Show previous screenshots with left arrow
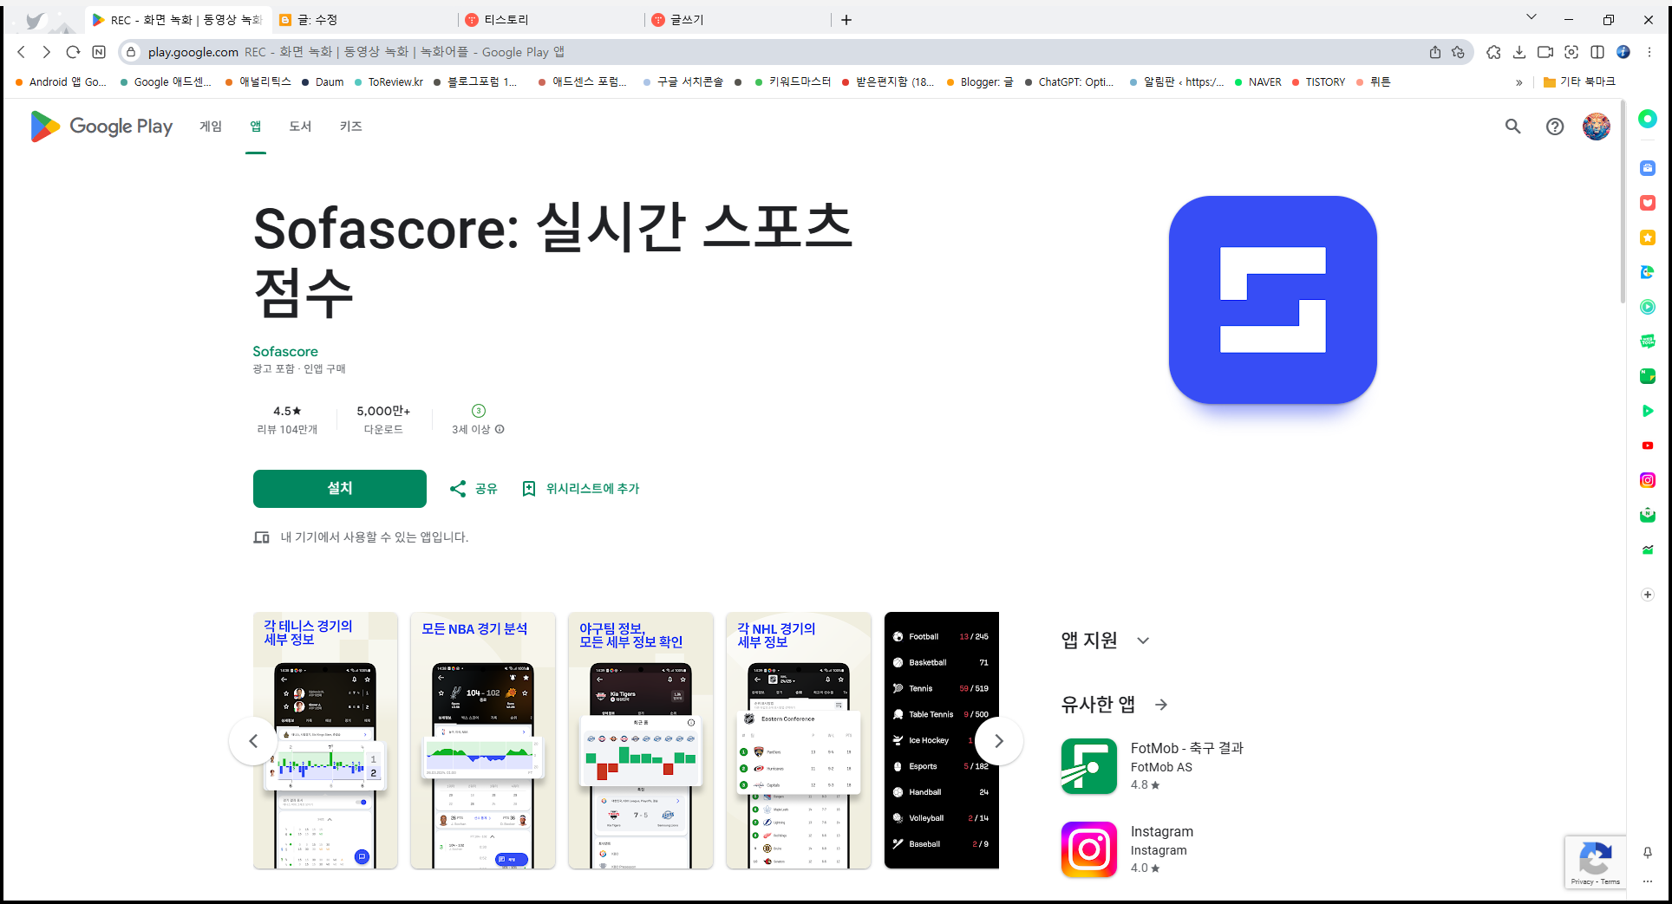The image size is (1672, 904). pyautogui.click(x=253, y=741)
